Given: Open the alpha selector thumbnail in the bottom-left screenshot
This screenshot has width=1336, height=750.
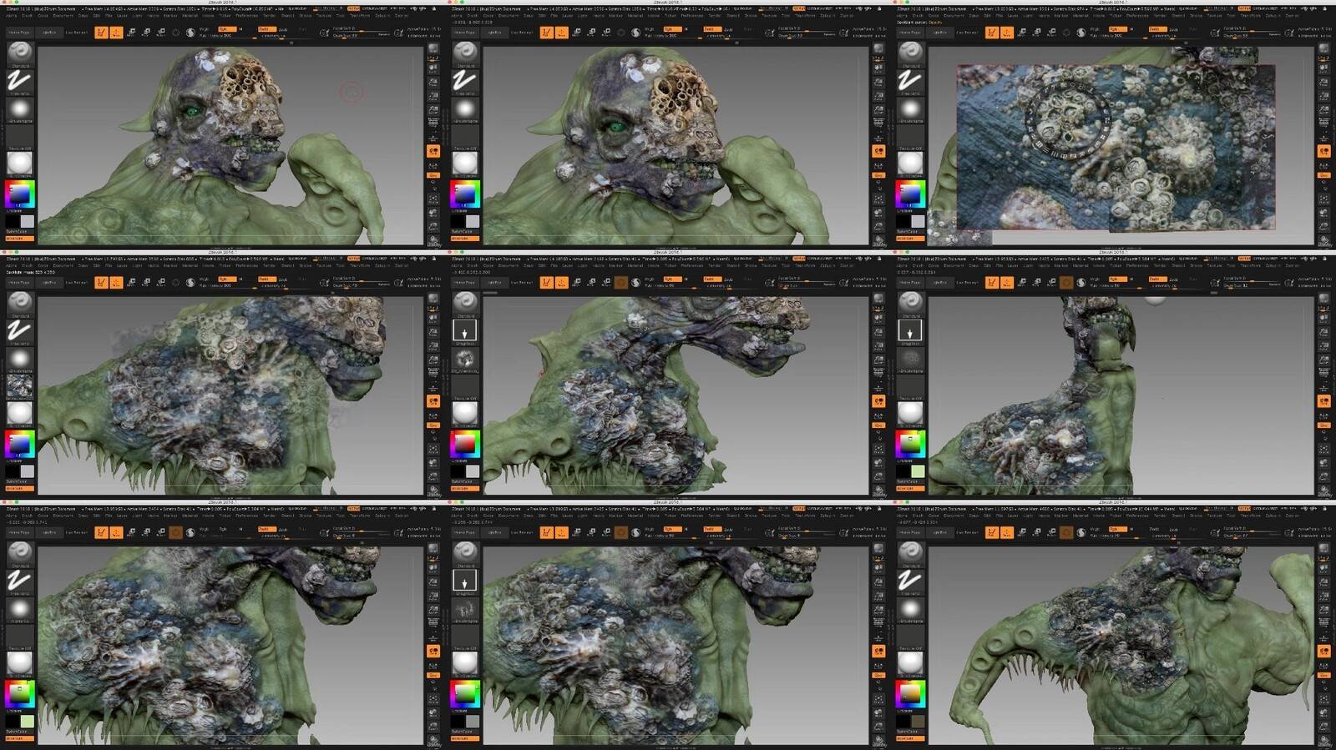Looking at the screenshot, I should (x=19, y=609).
